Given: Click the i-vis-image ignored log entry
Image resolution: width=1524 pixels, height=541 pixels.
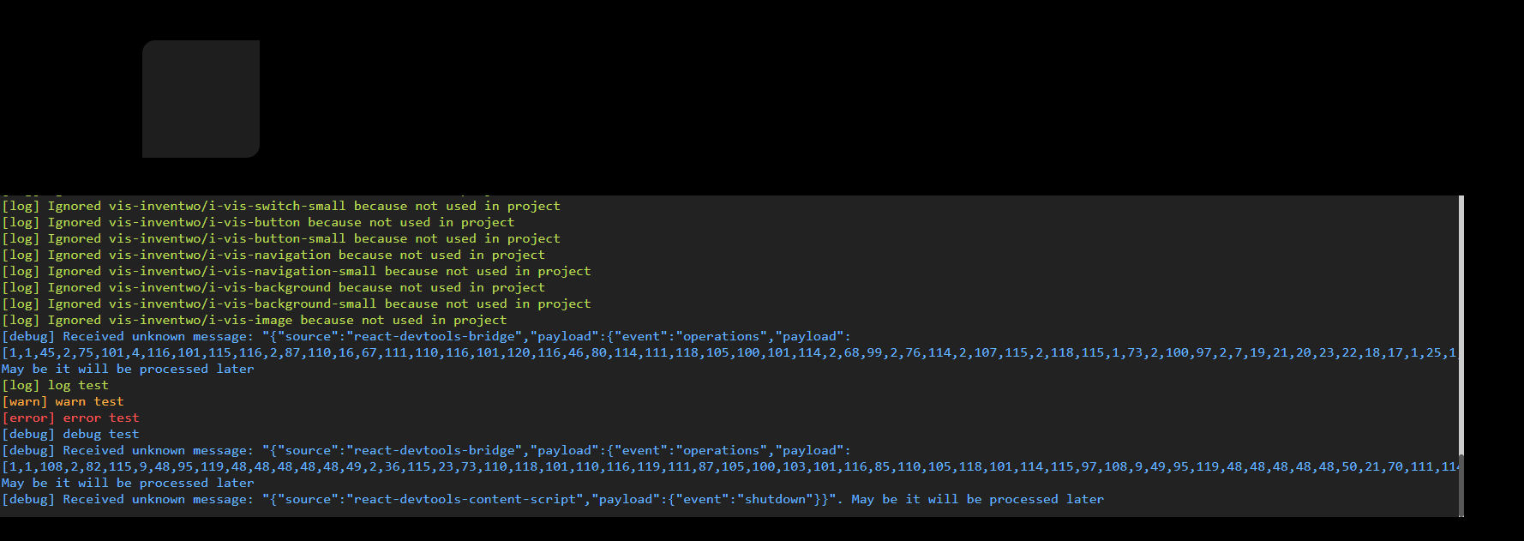Looking at the screenshot, I should (255, 321).
